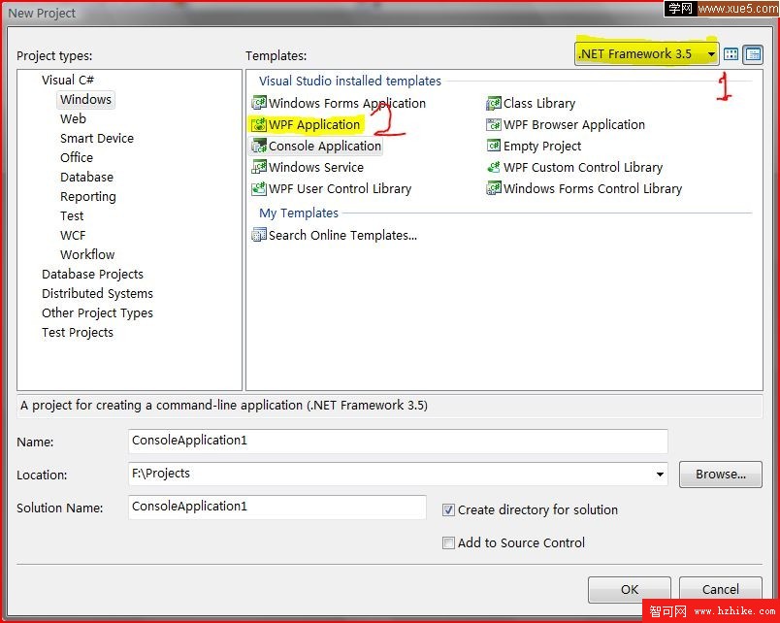780x623 pixels.
Task: Select the Windows Service template label
Action: click(x=316, y=167)
